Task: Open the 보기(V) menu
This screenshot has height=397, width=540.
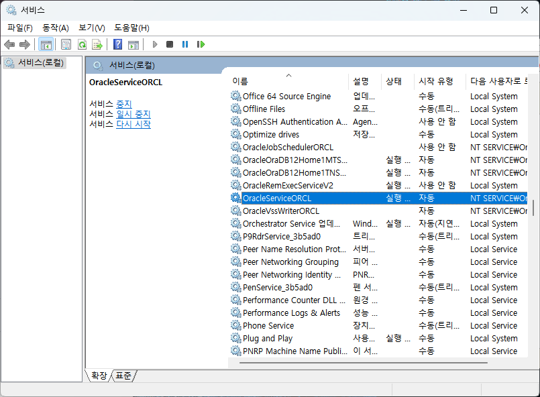Action: (x=92, y=28)
